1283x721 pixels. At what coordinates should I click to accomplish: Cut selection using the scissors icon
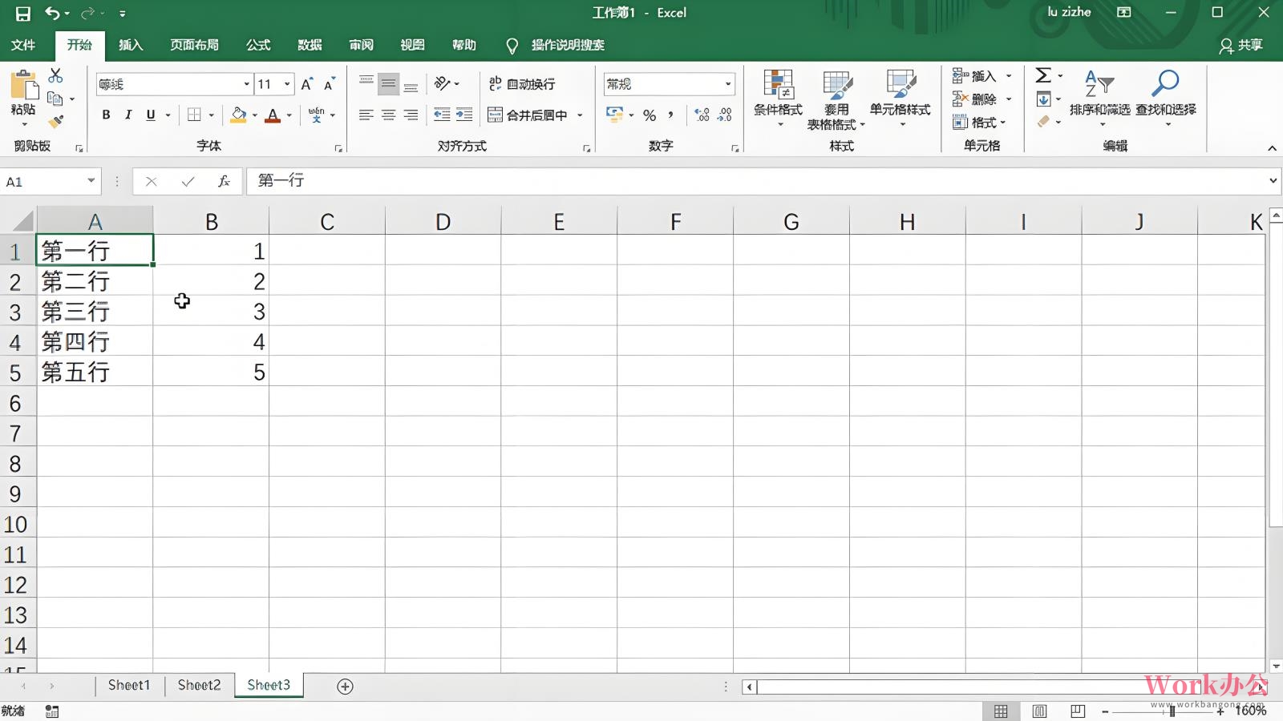click(55, 75)
